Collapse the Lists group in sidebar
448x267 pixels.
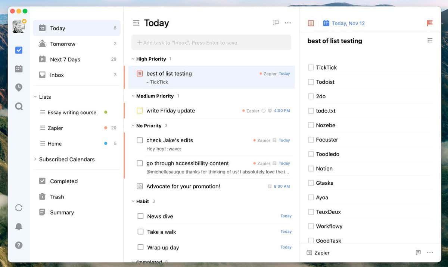point(35,97)
